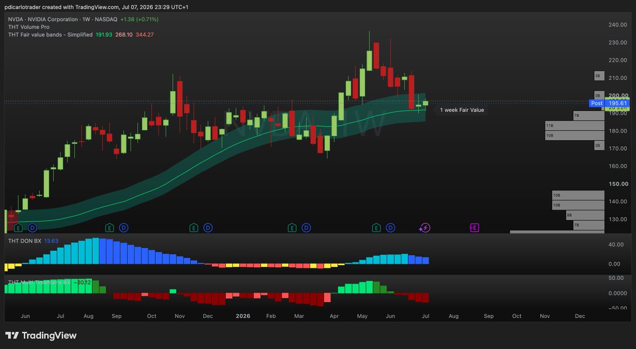The width and height of the screenshot is (636, 349).
Task: Click the 2026 label on time axis
Action: [243, 316]
